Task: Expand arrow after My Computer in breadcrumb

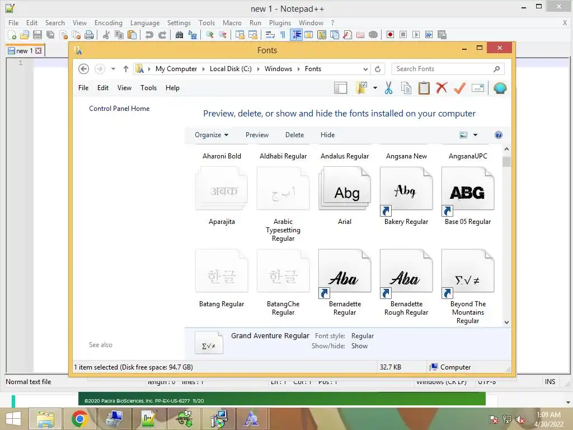Action: pos(204,69)
